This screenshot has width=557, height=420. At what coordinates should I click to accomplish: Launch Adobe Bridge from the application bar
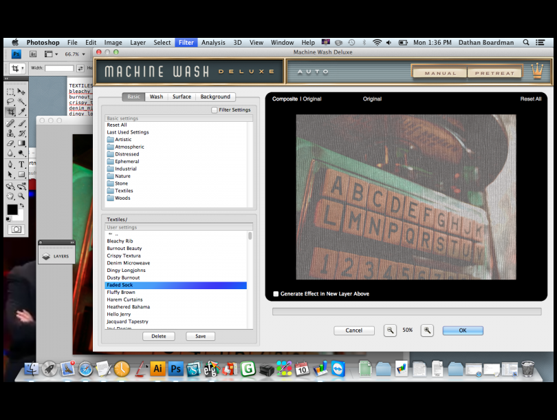[33, 54]
